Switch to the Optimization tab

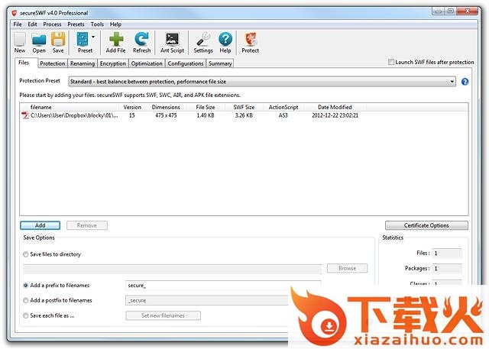point(146,64)
